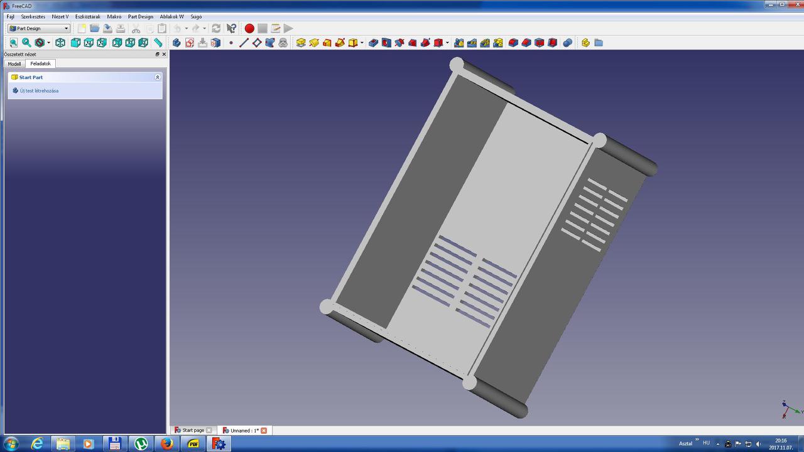The height and width of the screenshot is (452, 804).
Task: Click the Boolean operation icon
Action: pyautogui.click(x=568, y=43)
